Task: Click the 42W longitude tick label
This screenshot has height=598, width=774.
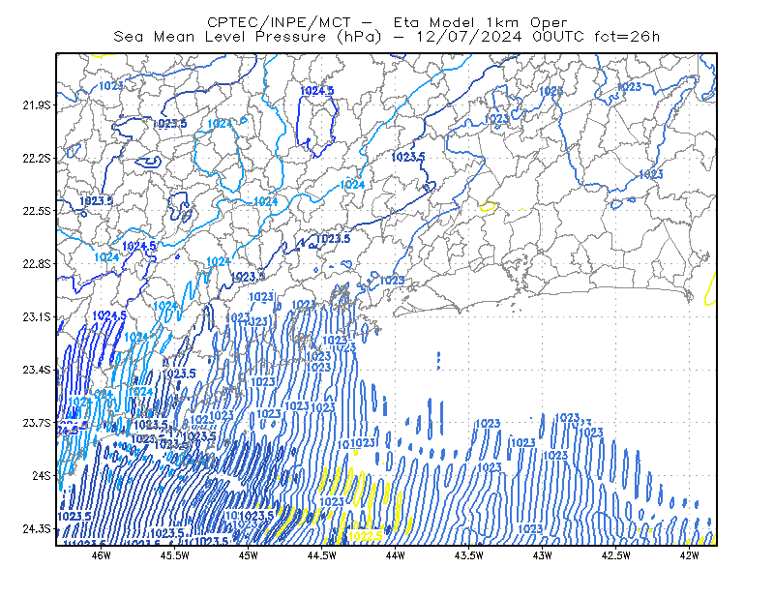Action: [x=689, y=555]
